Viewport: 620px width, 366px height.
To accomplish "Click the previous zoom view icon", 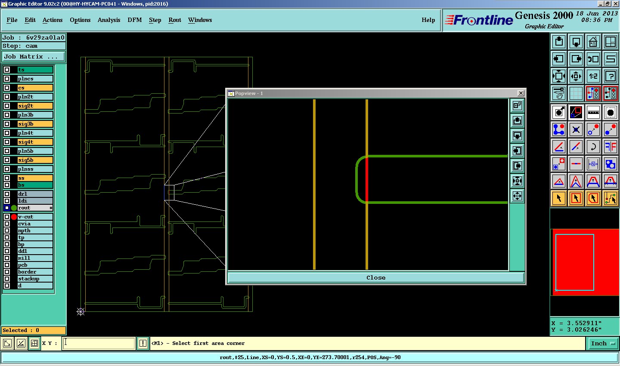I will click(x=593, y=59).
